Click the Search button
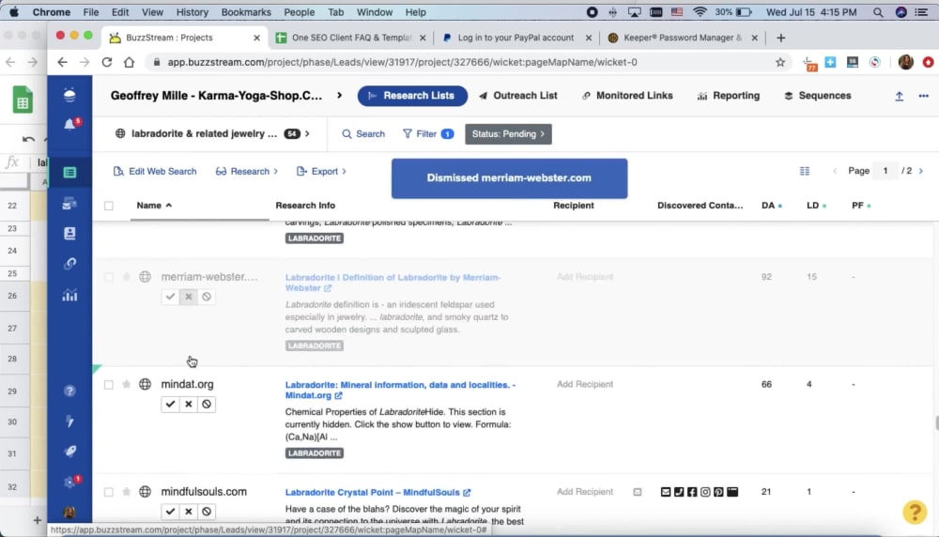The height and width of the screenshot is (537, 939). [363, 134]
